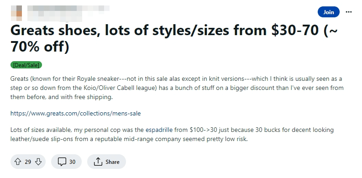362x178 pixels.
Task: Open the three-dot post options menu
Action: point(349,12)
